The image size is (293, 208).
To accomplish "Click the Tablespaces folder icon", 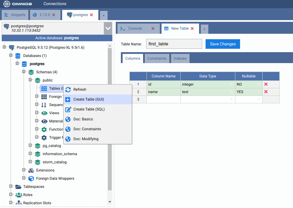I will point(18,187).
